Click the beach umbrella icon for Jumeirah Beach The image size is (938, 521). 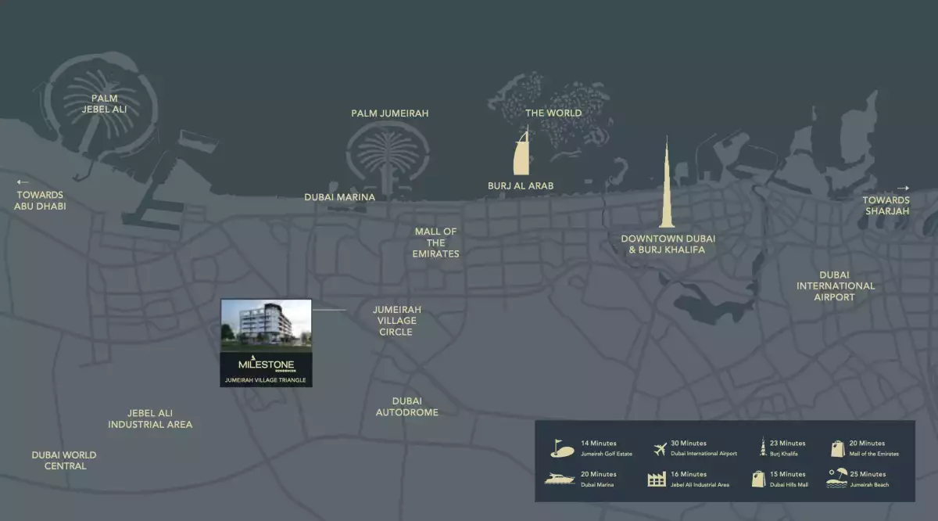click(x=837, y=478)
